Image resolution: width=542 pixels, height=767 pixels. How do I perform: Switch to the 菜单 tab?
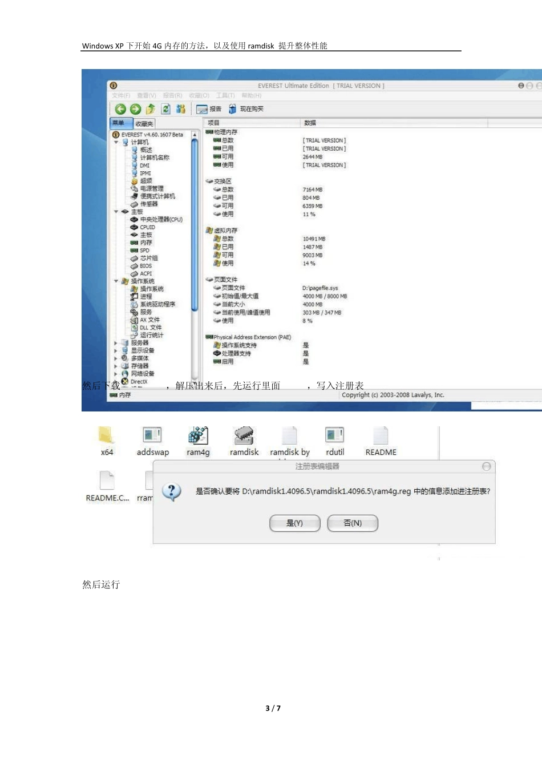pos(120,123)
